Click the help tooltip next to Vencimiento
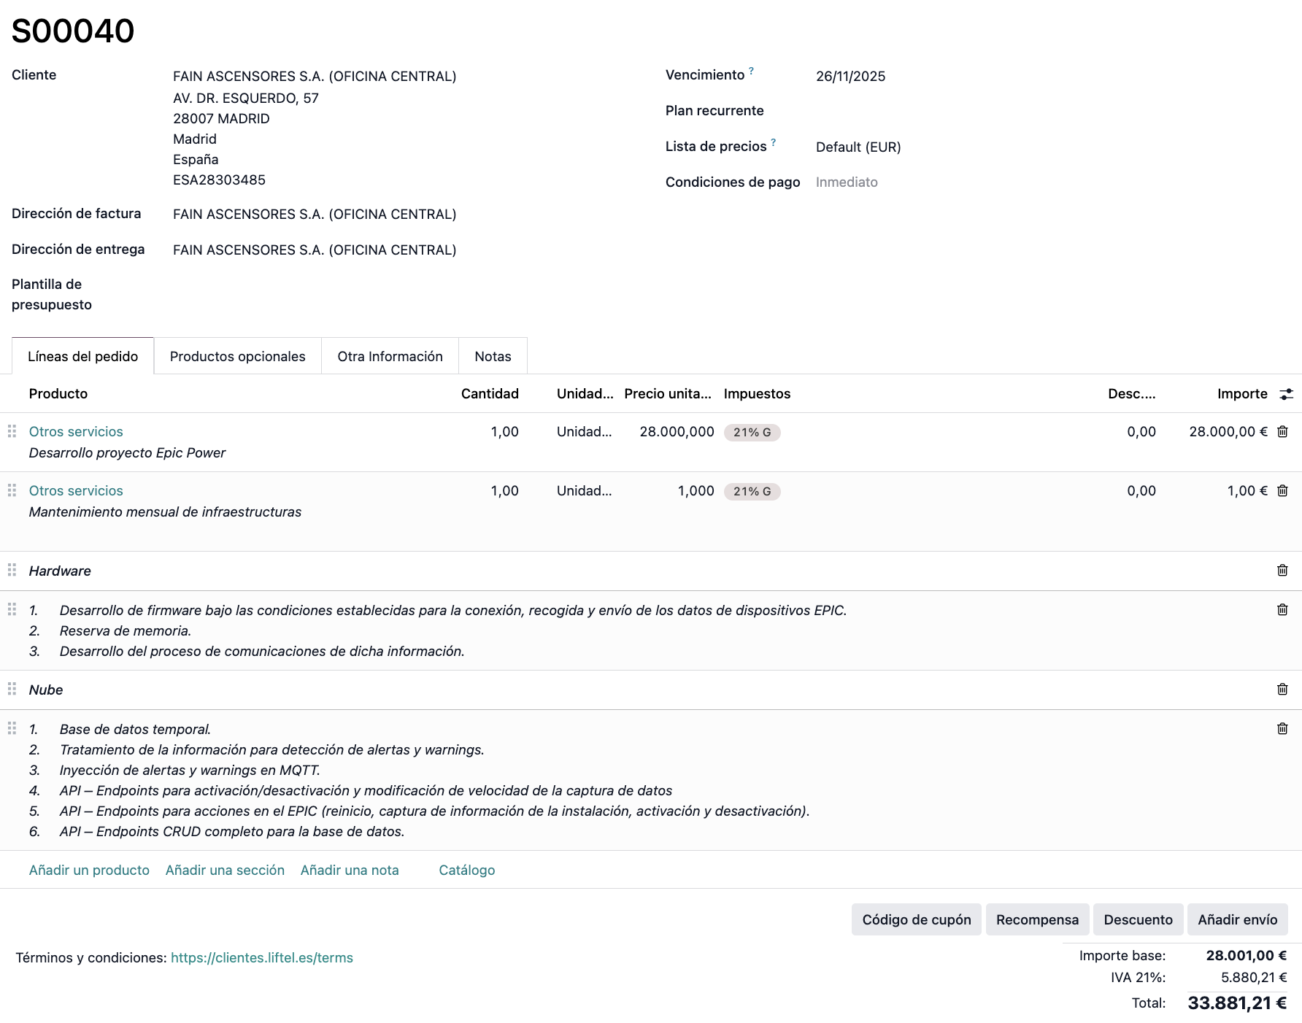This screenshot has width=1302, height=1023. [751, 71]
